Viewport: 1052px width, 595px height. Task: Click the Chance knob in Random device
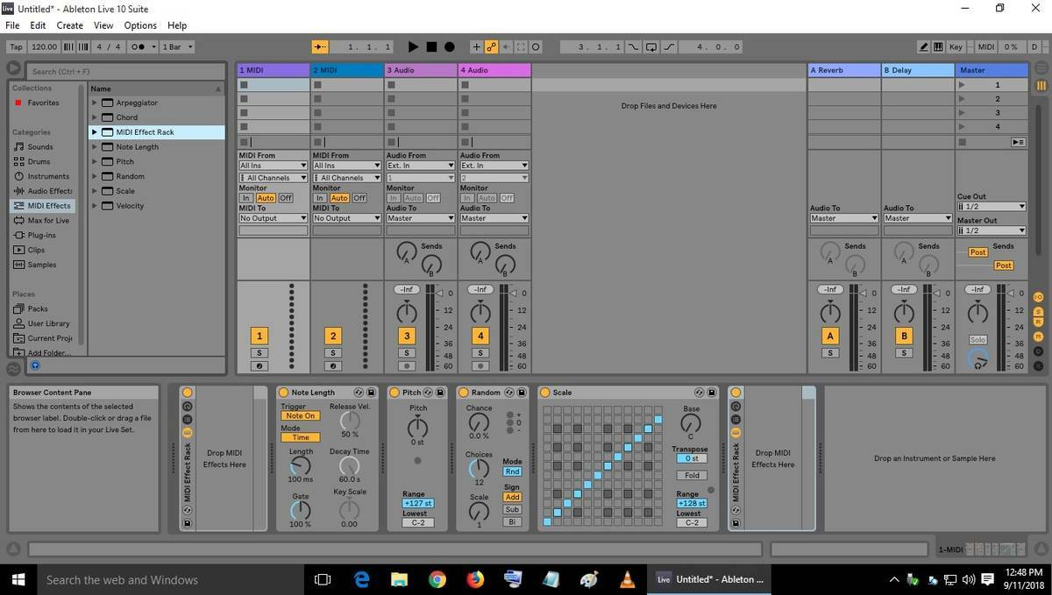pyautogui.click(x=480, y=421)
